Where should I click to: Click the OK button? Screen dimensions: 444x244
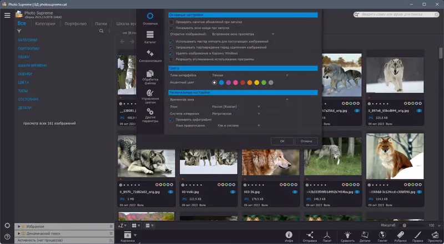(x=282, y=141)
